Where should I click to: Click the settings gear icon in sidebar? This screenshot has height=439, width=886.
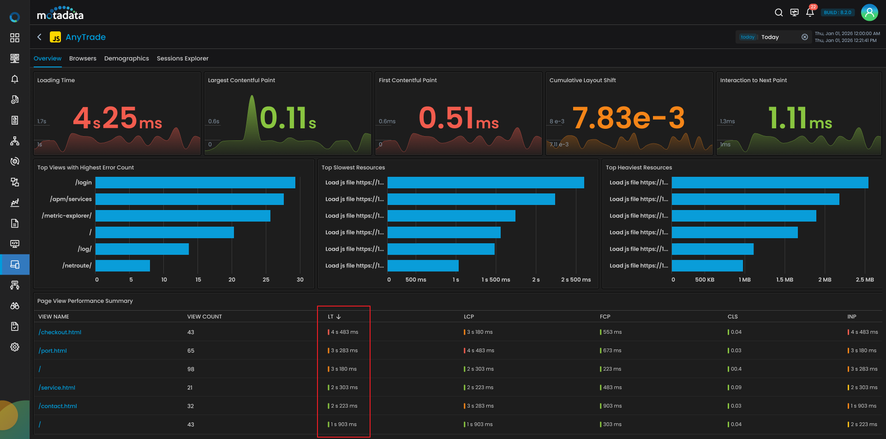(15, 347)
